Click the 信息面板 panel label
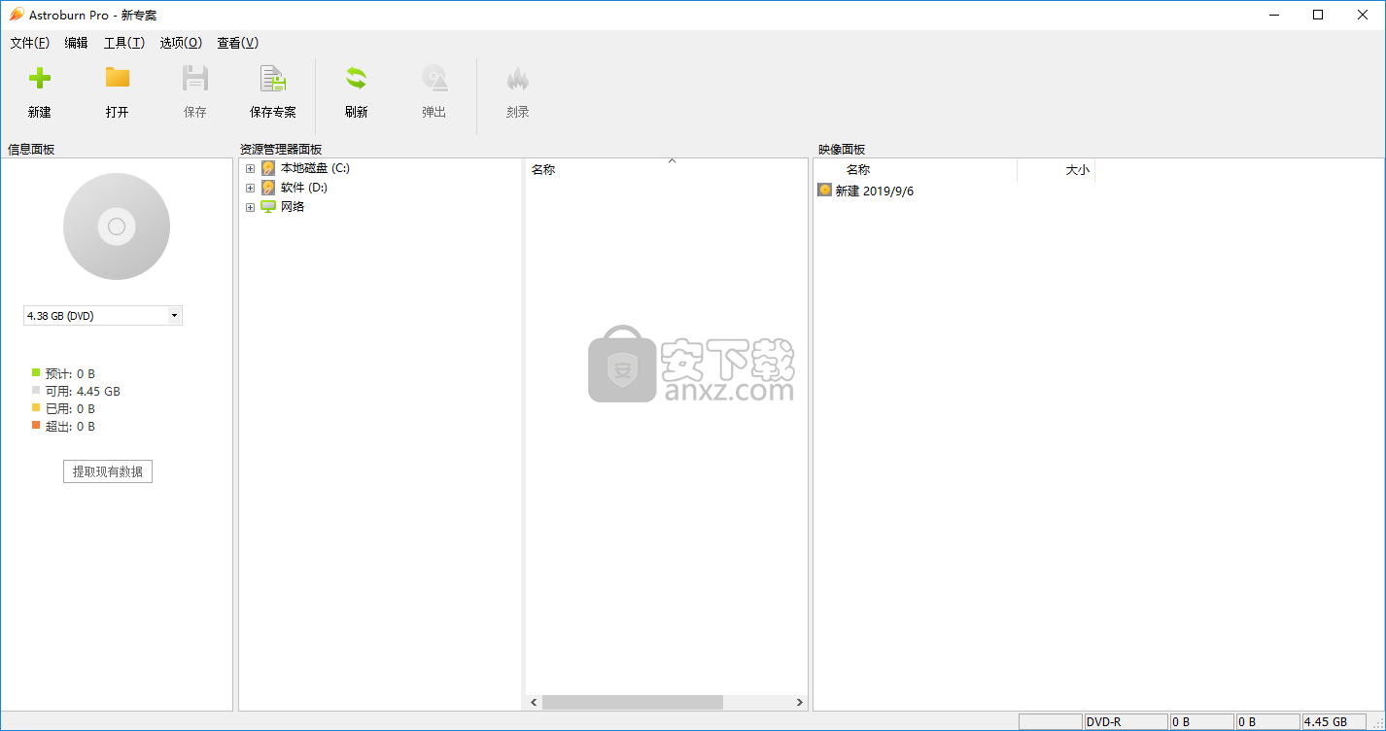Viewport: 1386px width, 731px height. pyautogui.click(x=31, y=149)
